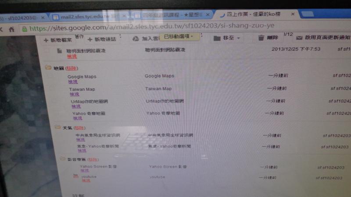Screen dimensions: 351x197
Task: Click 檢視 under youtube entry
Action: pos(86,180)
